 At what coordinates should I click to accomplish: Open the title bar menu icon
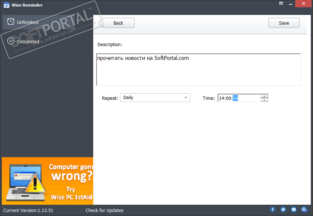(281, 3)
